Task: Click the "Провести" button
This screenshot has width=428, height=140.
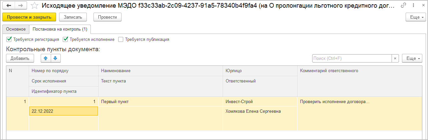Action: [107, 17]
